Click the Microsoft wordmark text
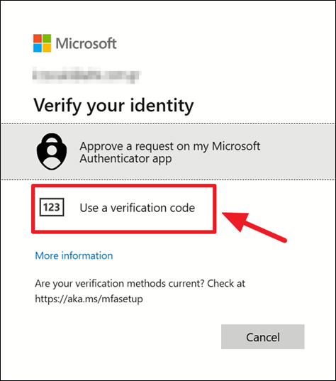Screen dimensions: 336x381 click(86, 43)
